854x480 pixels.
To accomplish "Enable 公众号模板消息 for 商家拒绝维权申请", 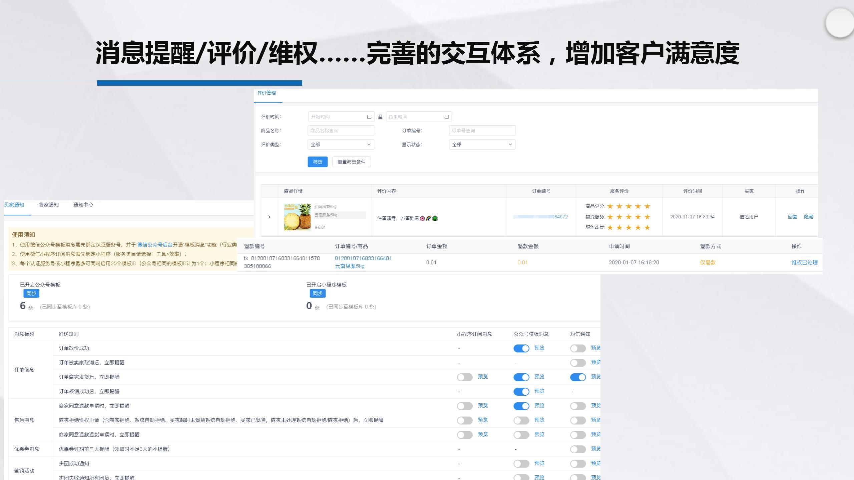I will [x=521, y=420].
